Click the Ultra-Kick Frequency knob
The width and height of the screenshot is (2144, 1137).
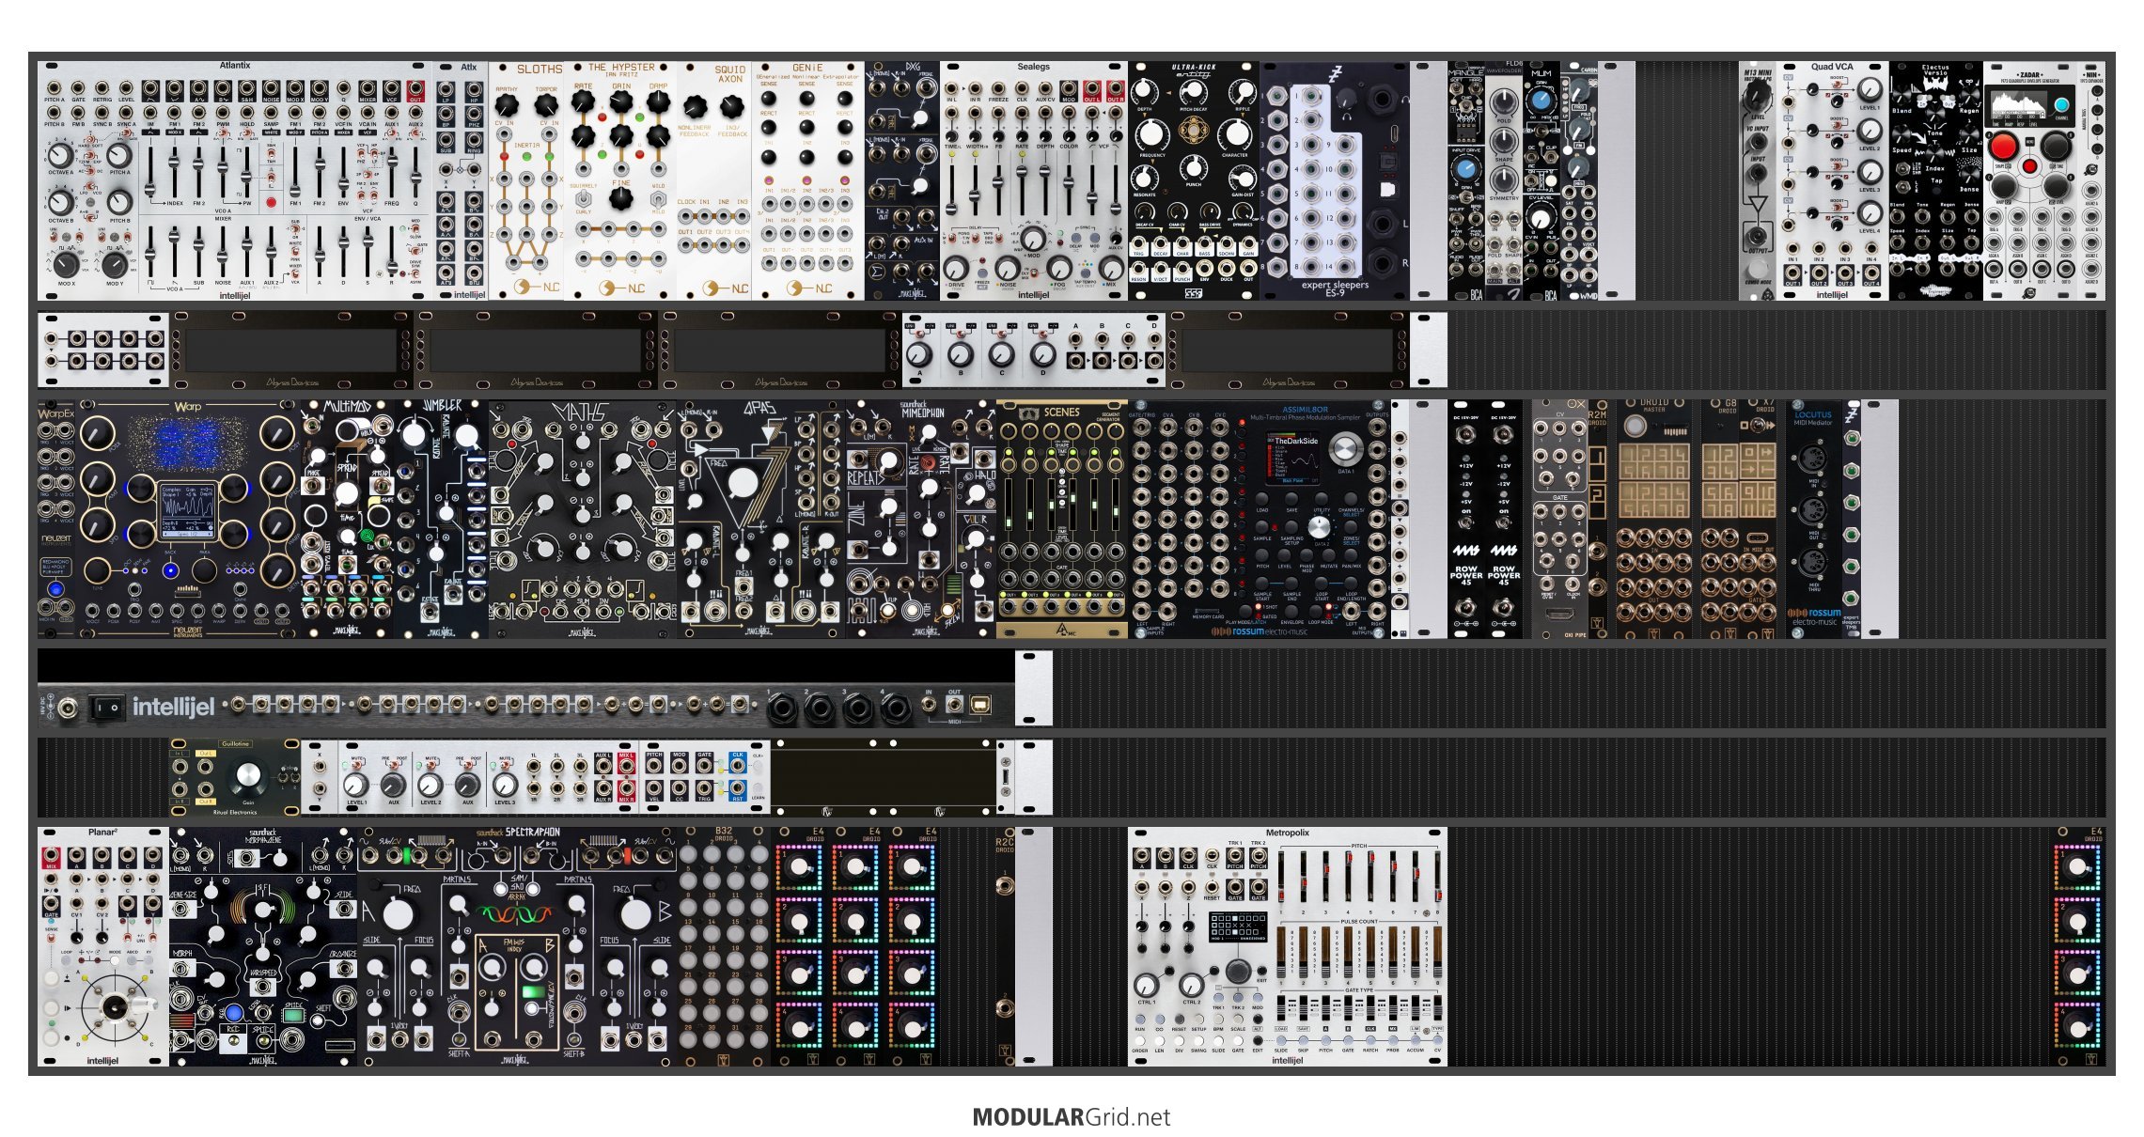pyautogui.click(x=1152, y=134)
